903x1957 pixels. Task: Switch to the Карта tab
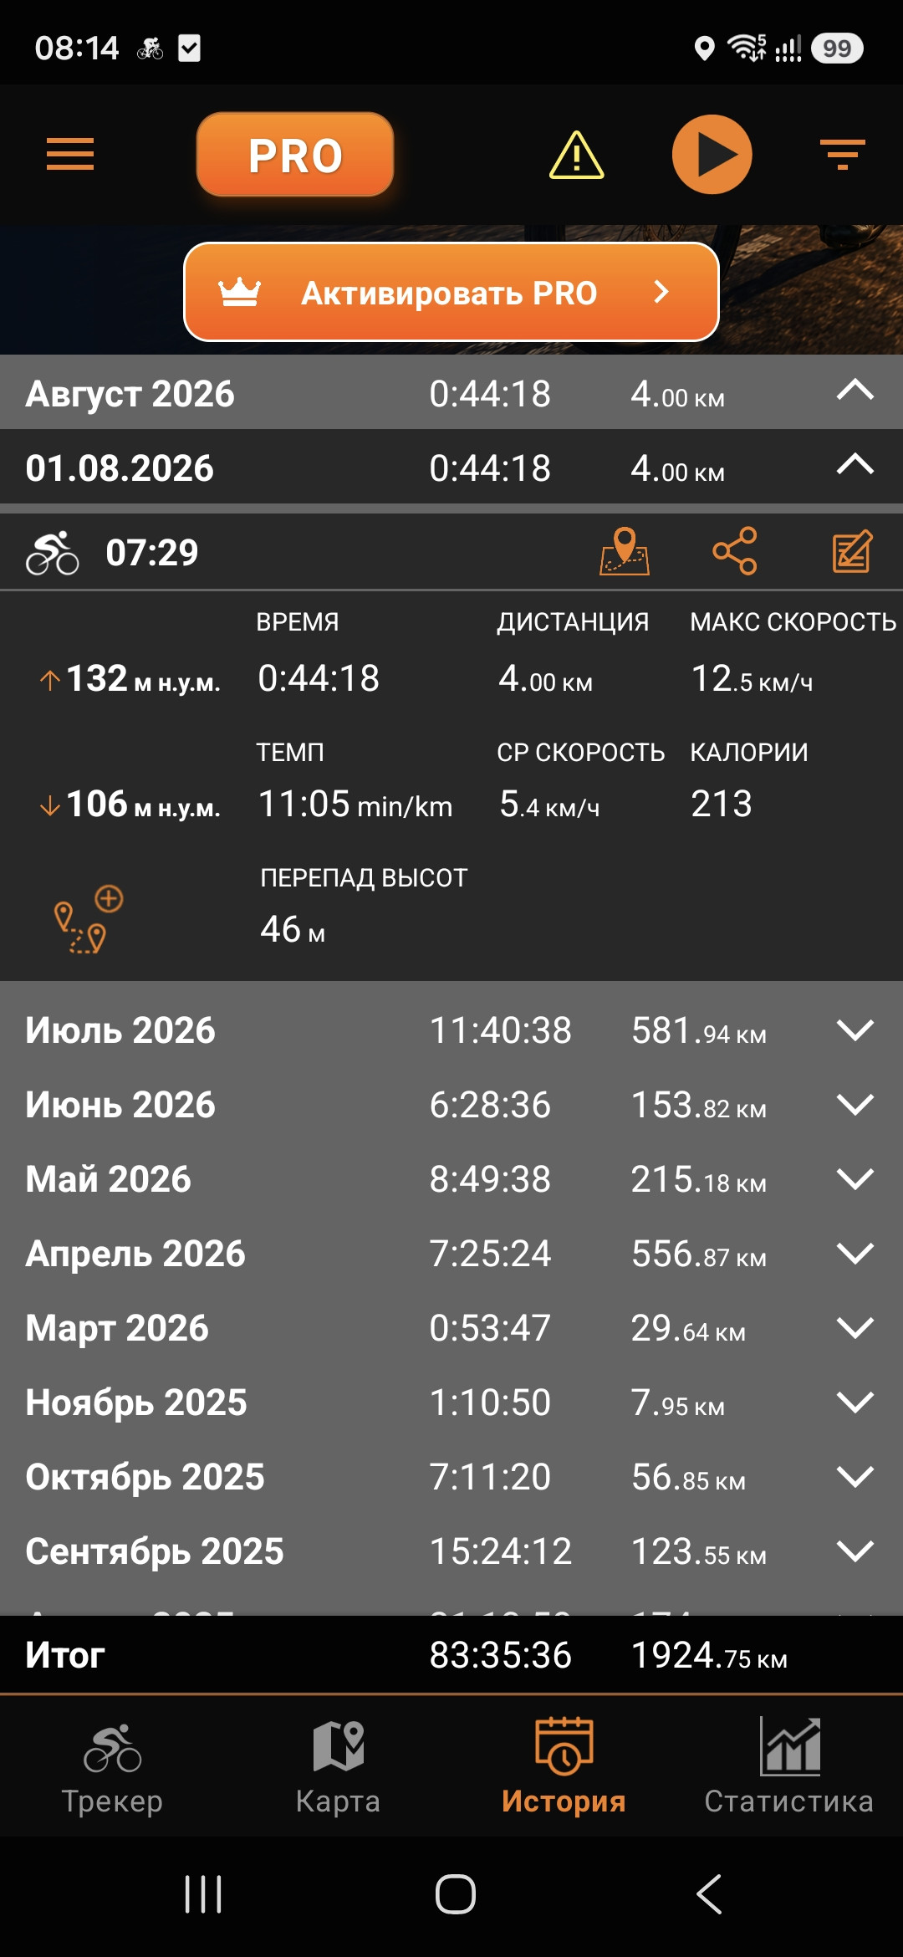click(x=338, y=1766)
